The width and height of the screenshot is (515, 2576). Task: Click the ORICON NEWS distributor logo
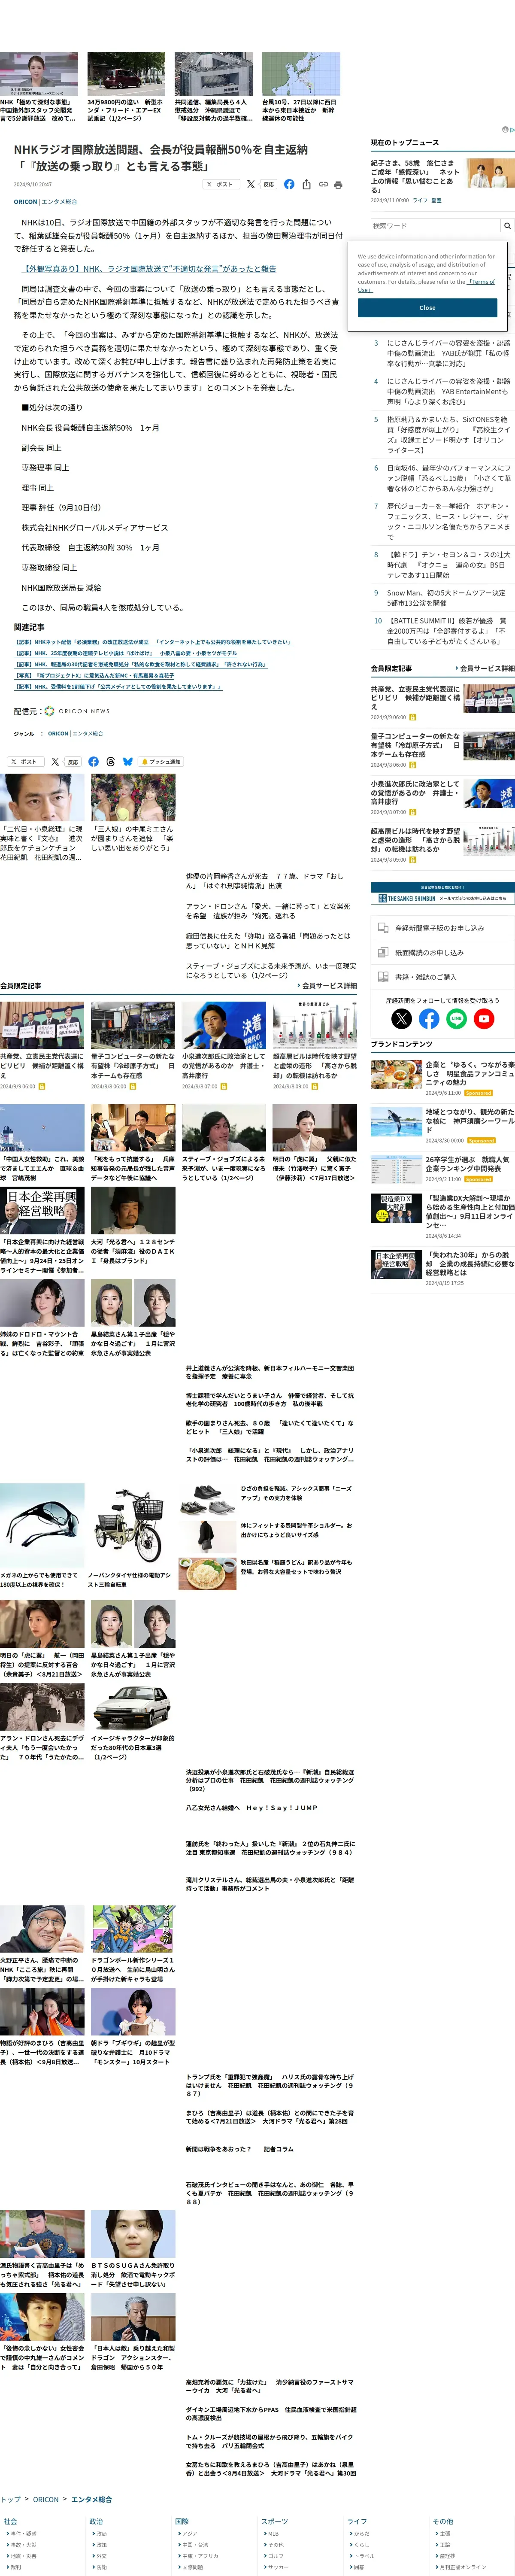(77, 711)
